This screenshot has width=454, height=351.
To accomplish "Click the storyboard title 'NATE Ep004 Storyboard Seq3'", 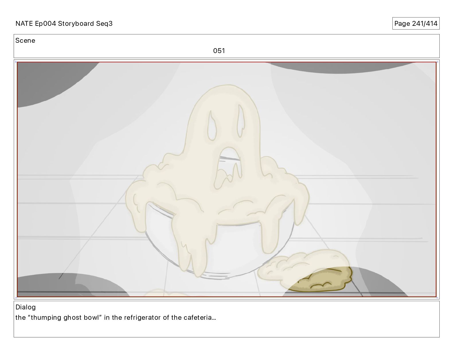I will (64, 24).
